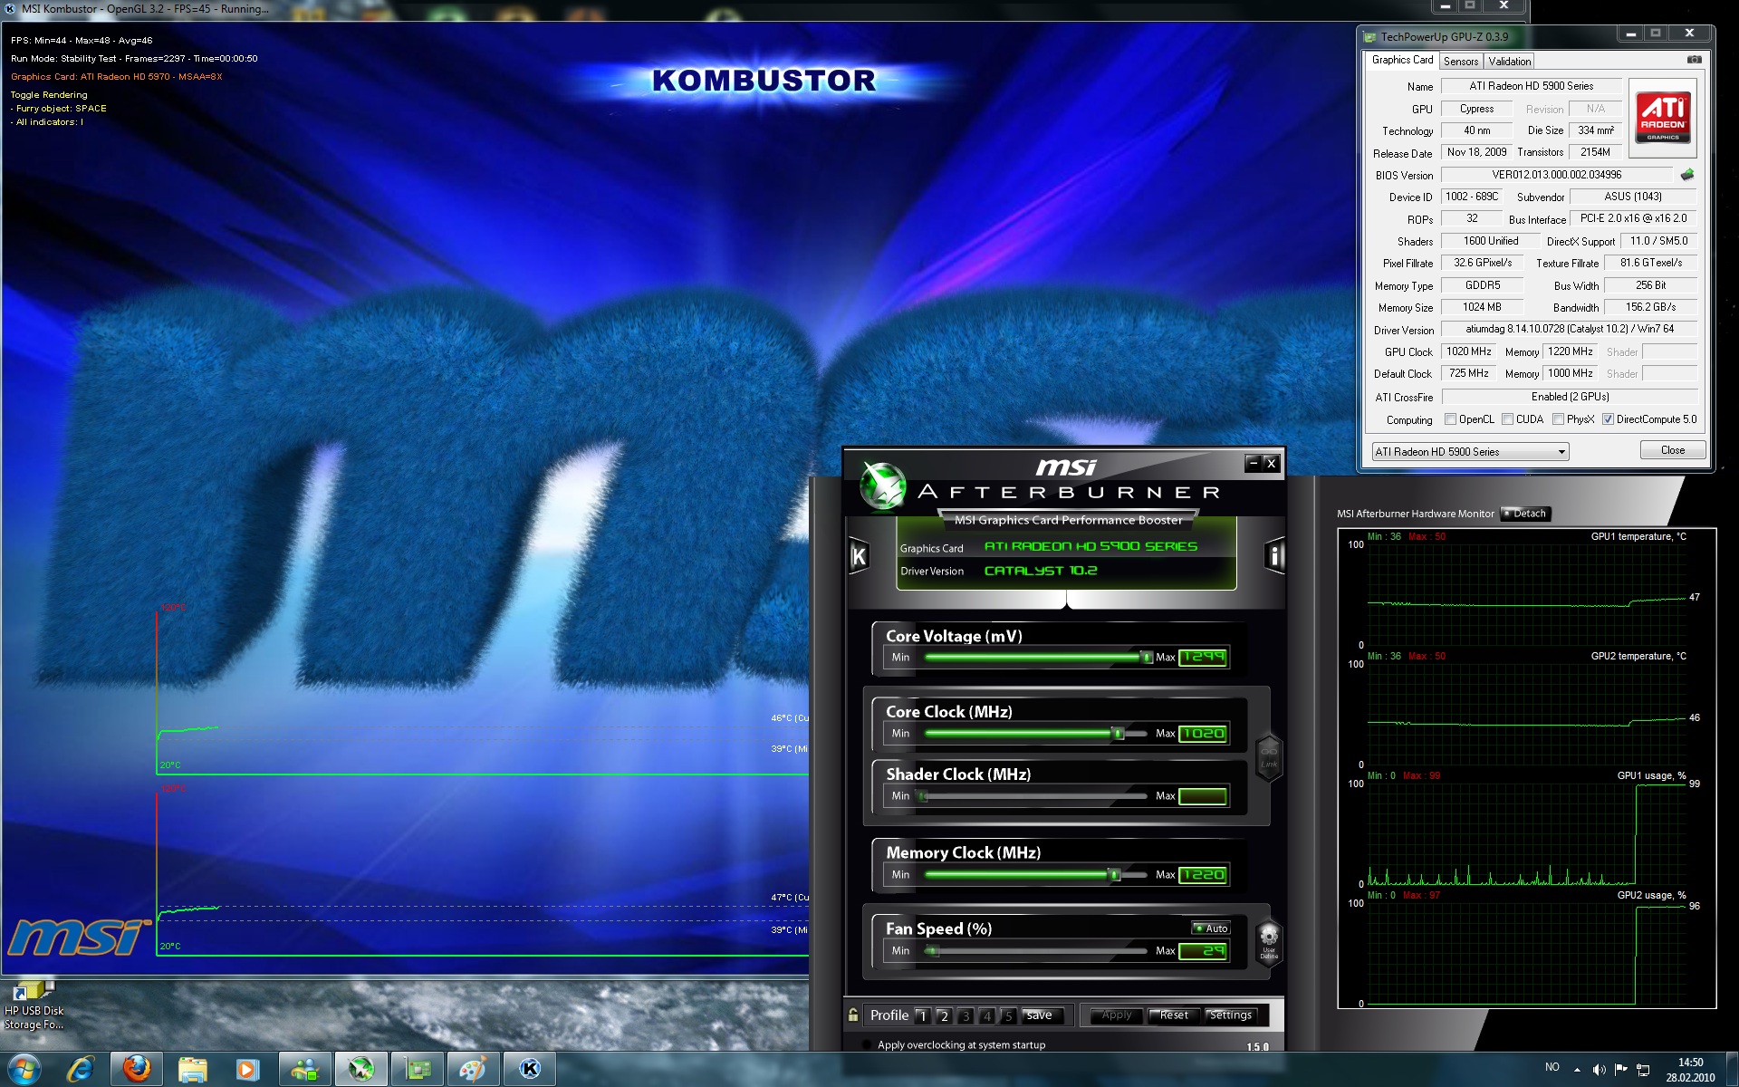
Task: Open the taskbar clock showing 14:50
Action: click(1690, 1070)
